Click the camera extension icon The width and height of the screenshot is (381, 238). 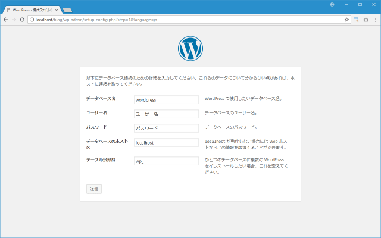click(x=366, y=20)
